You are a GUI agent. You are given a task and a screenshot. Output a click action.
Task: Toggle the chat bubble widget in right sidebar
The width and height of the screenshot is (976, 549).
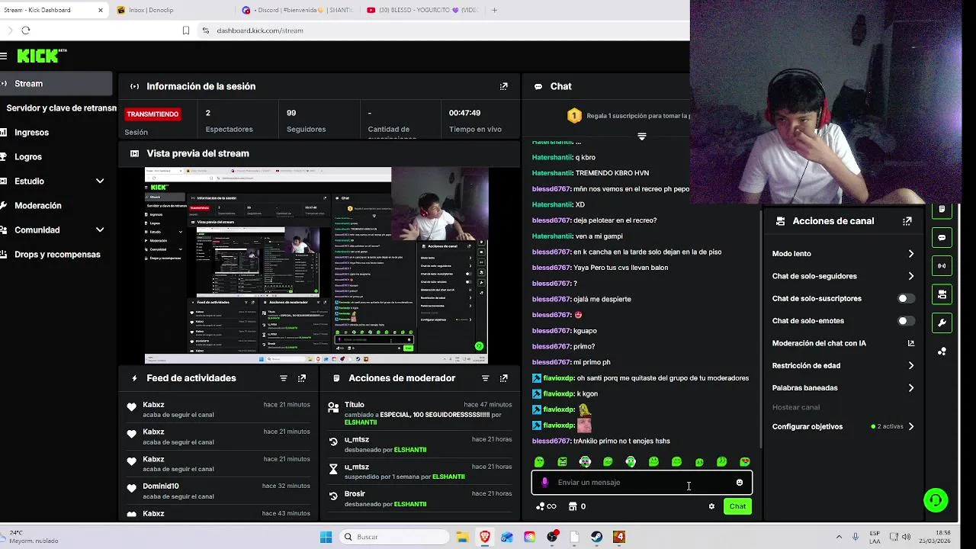point(942,238)
